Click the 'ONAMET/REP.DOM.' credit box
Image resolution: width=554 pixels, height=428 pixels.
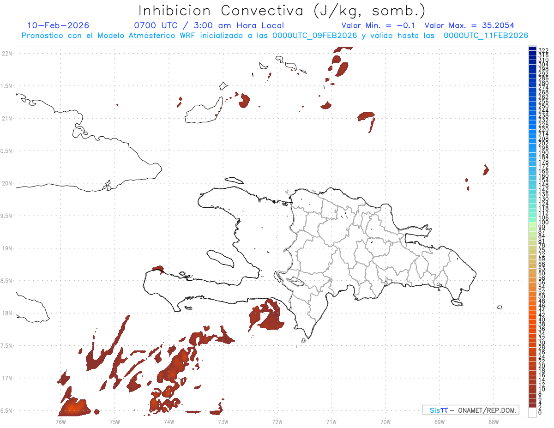tap(471, 410)
